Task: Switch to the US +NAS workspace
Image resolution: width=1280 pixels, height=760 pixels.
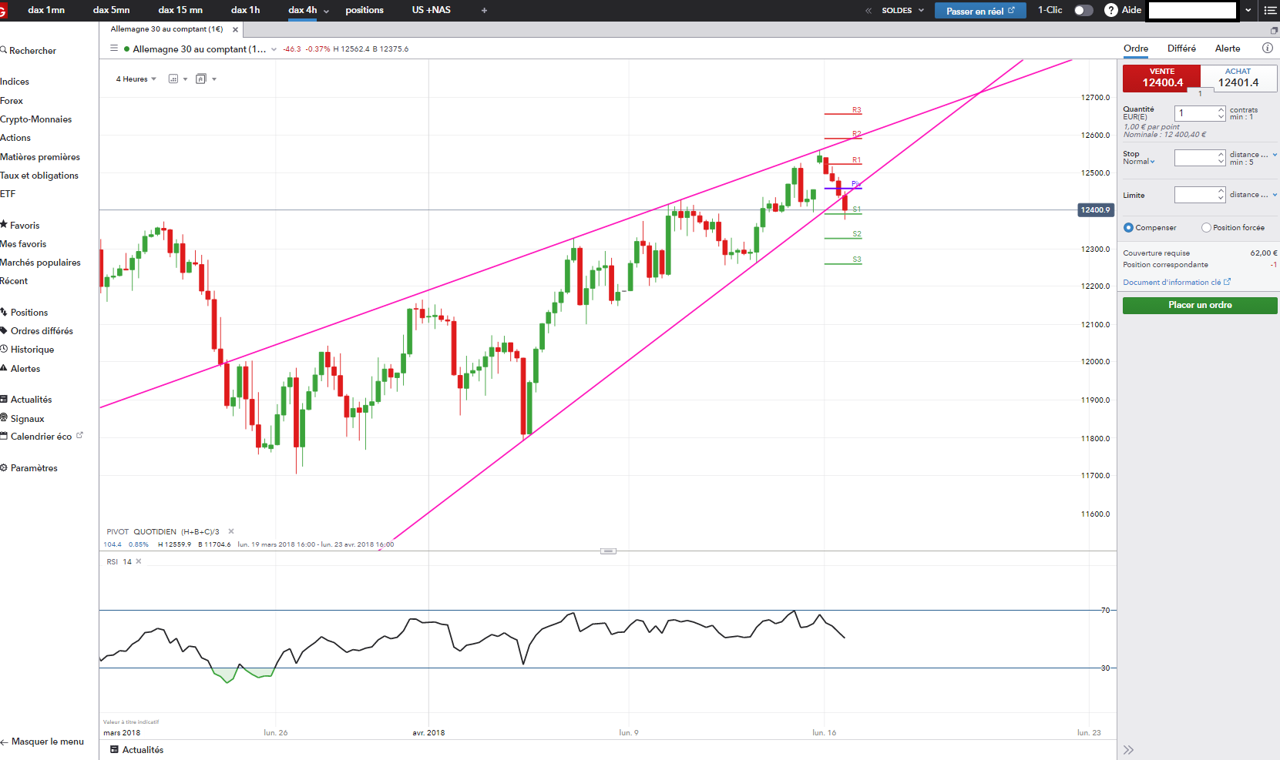Action: (x=432, y=10)
